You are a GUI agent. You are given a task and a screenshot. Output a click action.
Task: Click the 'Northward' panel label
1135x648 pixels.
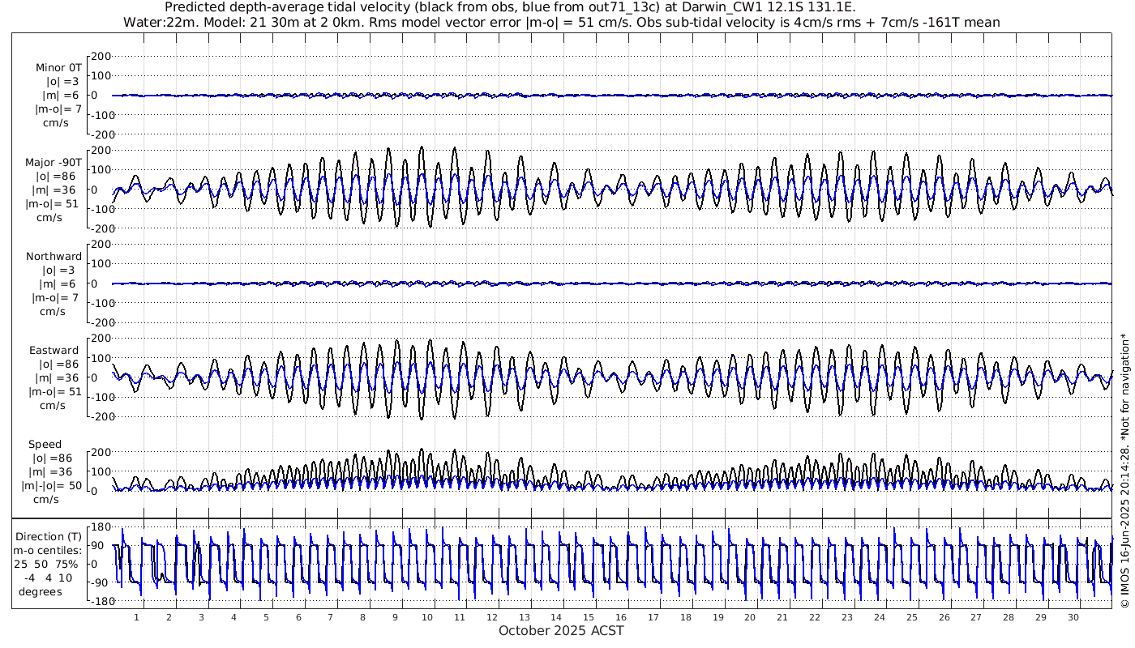54,257
